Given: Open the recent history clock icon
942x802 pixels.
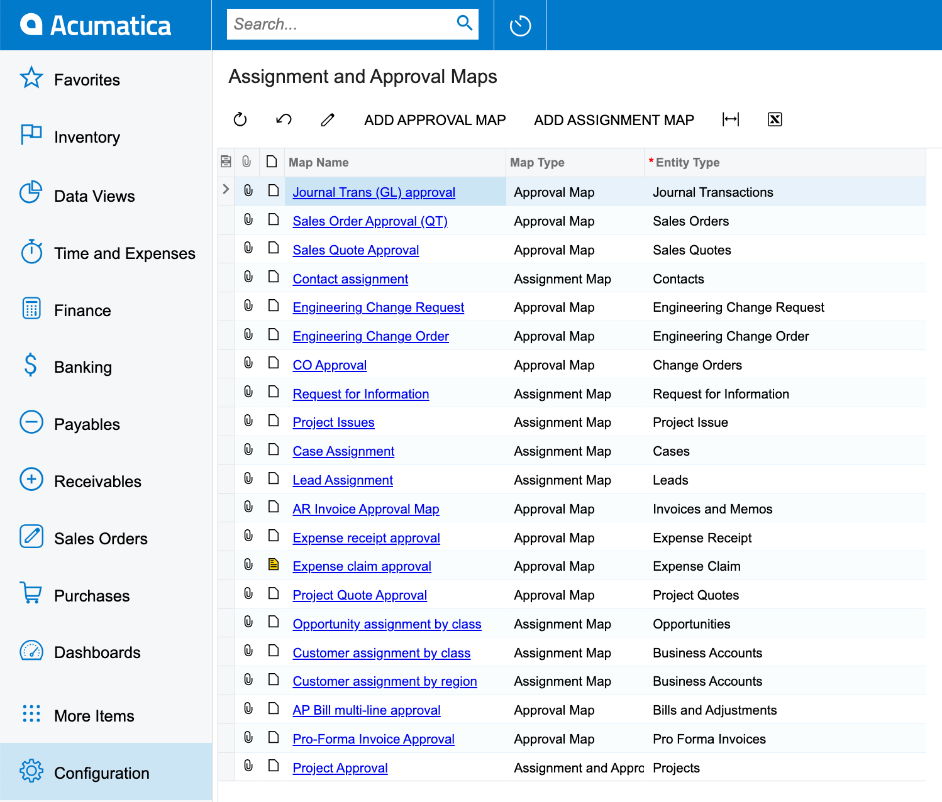Looking at the screenshot, I should click(520, 26).
